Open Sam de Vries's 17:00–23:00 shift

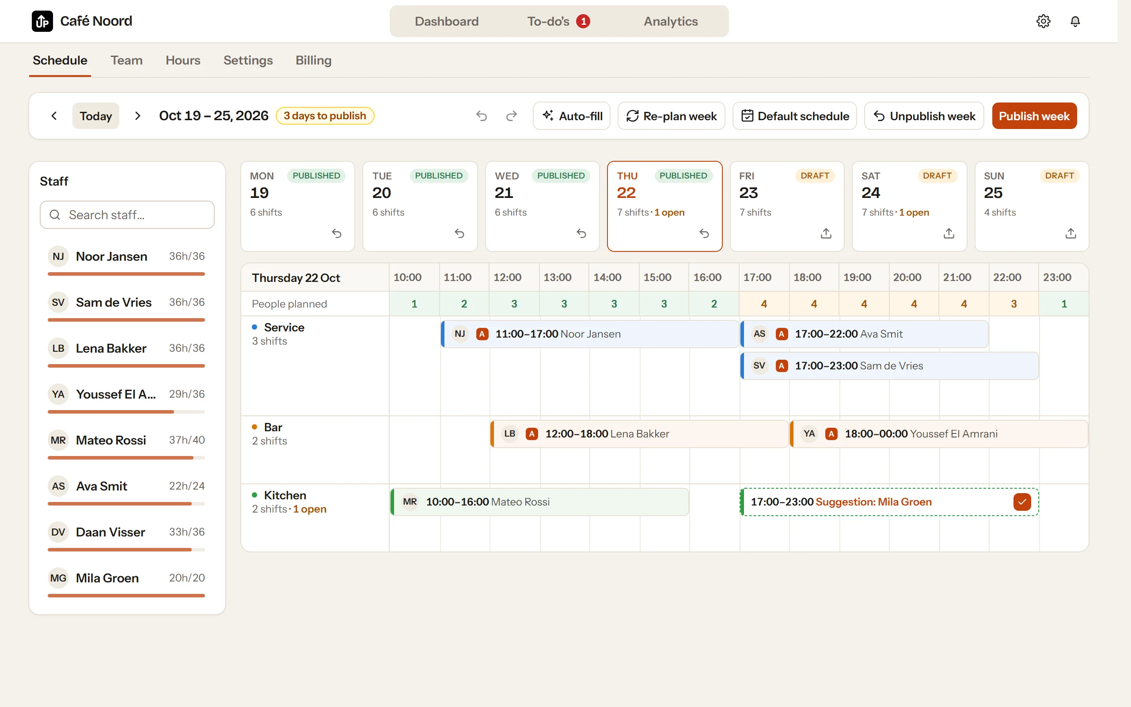(x=889, y=366)
